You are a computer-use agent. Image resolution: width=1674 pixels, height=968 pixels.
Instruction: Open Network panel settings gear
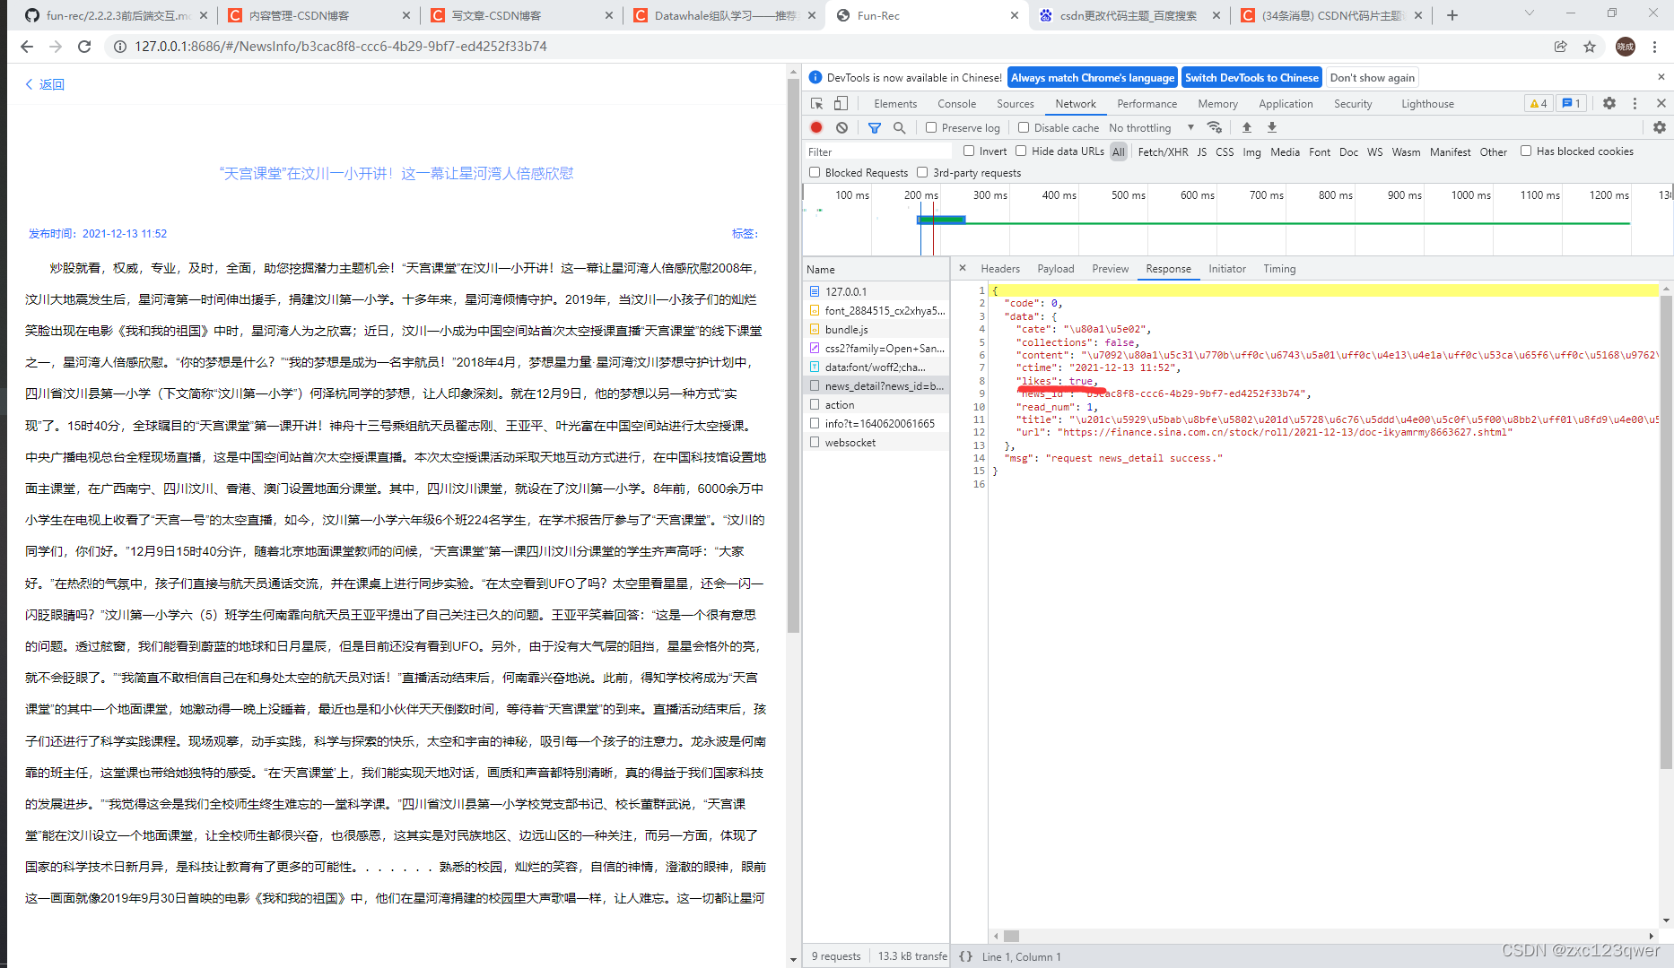(x=1660, y=128)
